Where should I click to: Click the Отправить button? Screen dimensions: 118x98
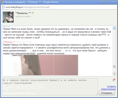pos(107,93)
